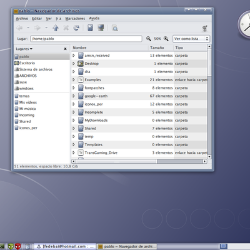Expand the TransGaming_Drive folder
Viewport: 250px width, 250px height.
point(74,152)
